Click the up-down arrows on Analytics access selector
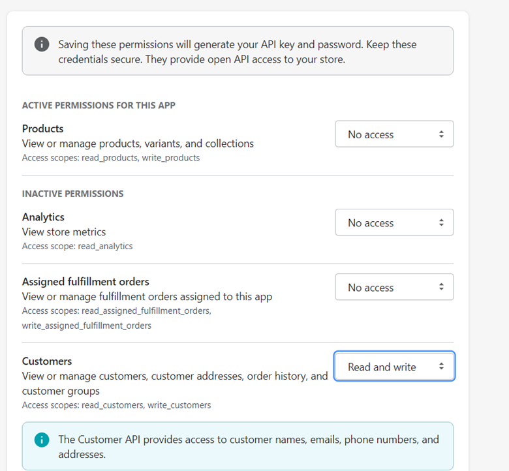The image size is (509, 471). tap(441, 222)
